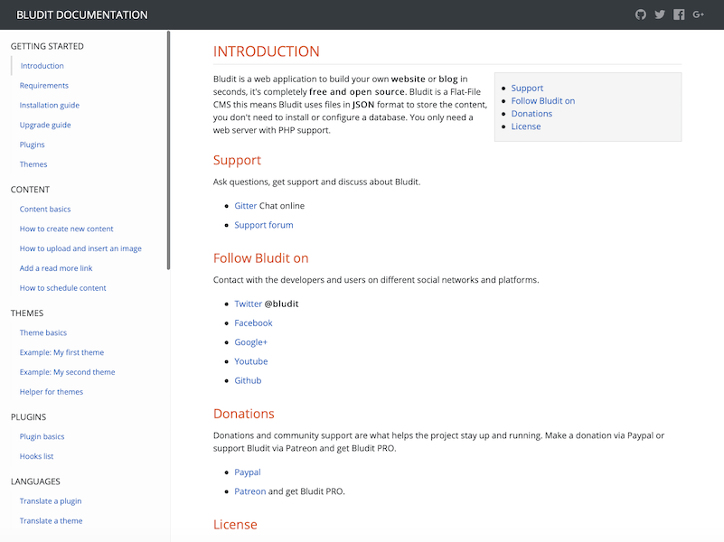
Task: Click the INTRODUCTION page heading
Action: [267, 51]
